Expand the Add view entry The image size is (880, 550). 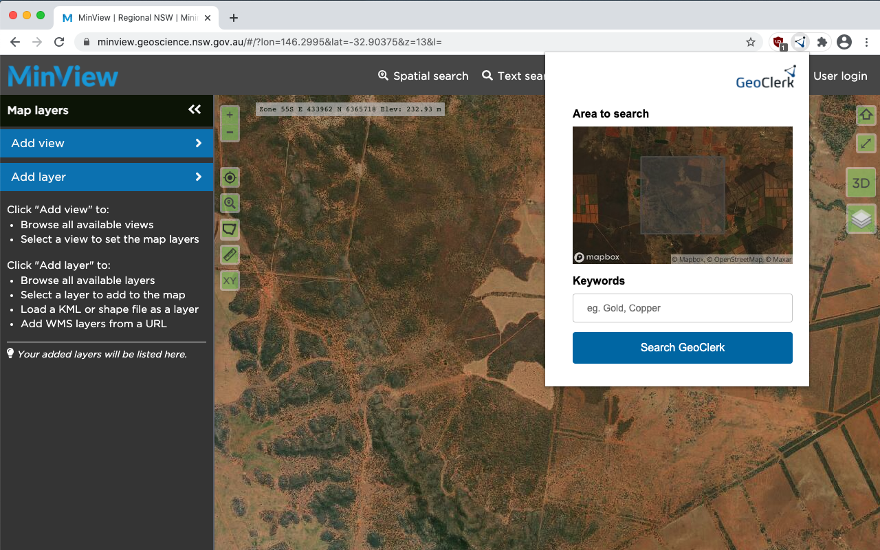point(107,143)
